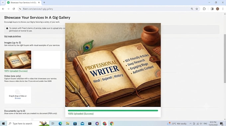
Task: Open the purple round app taskbar icon
Action: [x=97, y=124]
